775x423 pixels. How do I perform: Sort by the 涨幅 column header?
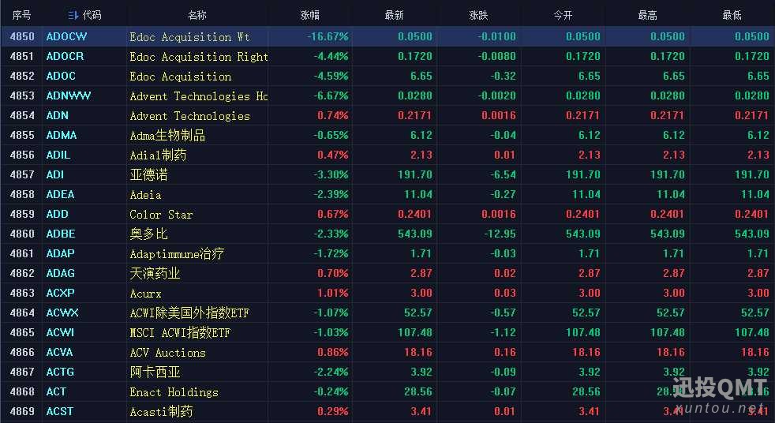click(x=310, y=16)
